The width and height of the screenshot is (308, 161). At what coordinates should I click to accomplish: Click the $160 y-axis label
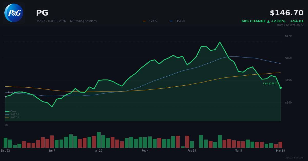tap(288, 58)
